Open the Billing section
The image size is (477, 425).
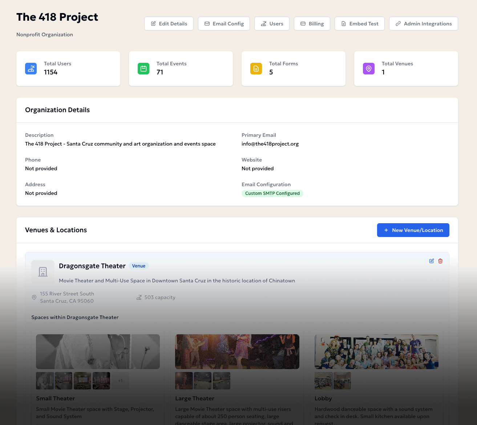tap(312, 24)
